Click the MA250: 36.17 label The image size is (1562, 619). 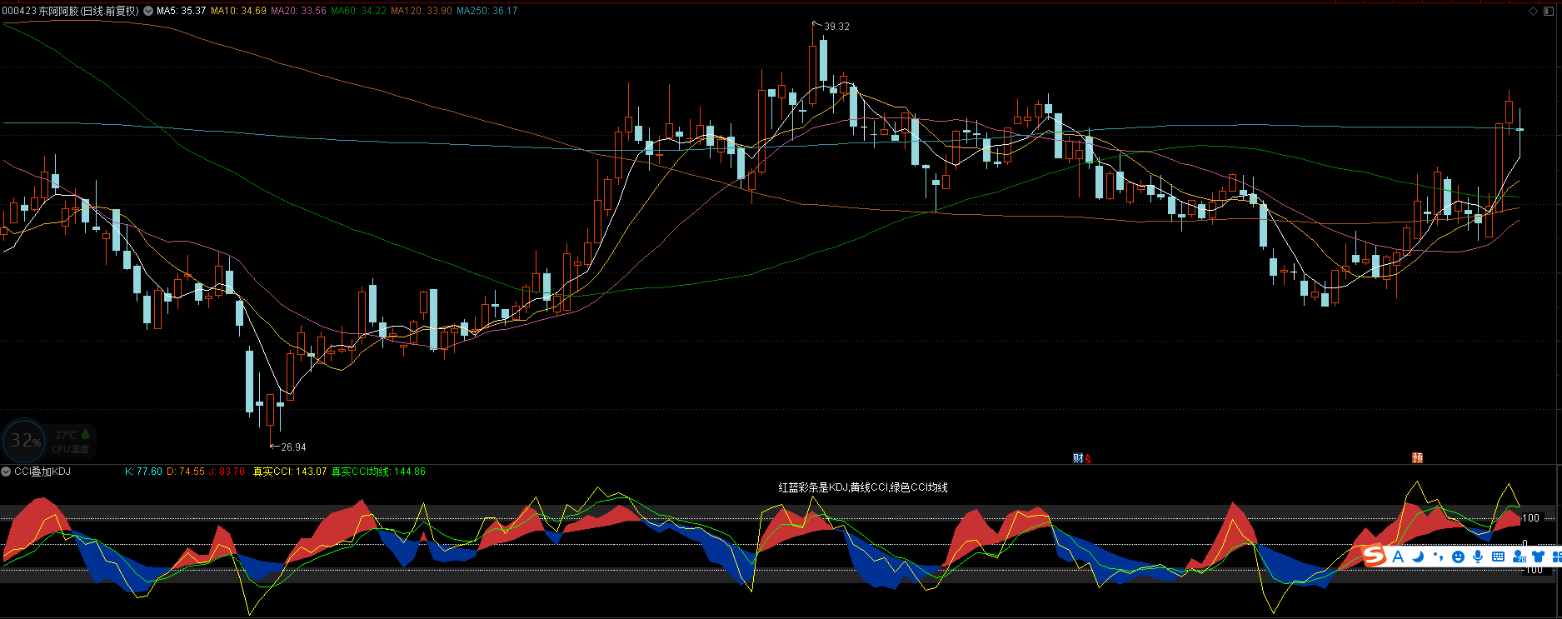(x=487, y=11)
